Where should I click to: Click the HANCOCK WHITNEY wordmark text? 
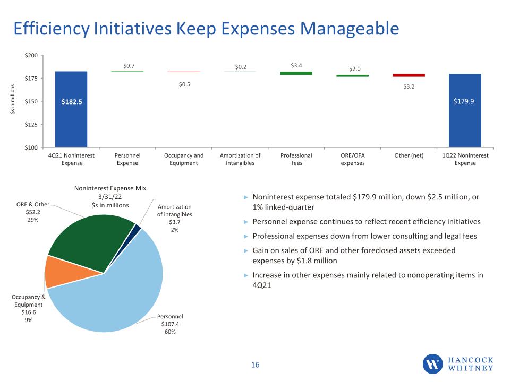coord(471,364)
